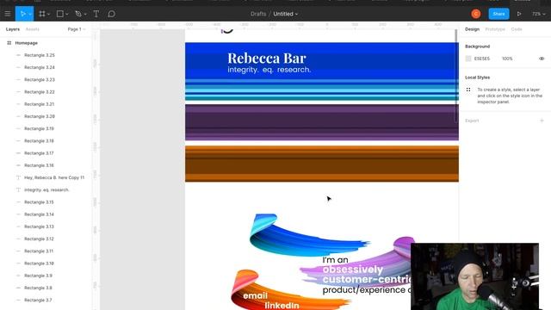551x310 pixels.
Task: Select the Rectangle 3.24 layer
Action: [40, 67]
